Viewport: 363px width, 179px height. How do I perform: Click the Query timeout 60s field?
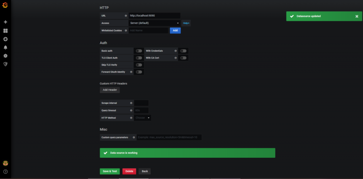(141, 111)
